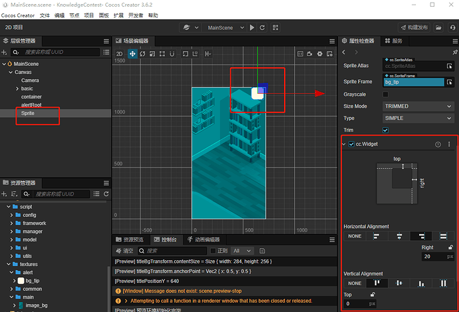Click the 清空 clear console button

(x=124, y=251)
